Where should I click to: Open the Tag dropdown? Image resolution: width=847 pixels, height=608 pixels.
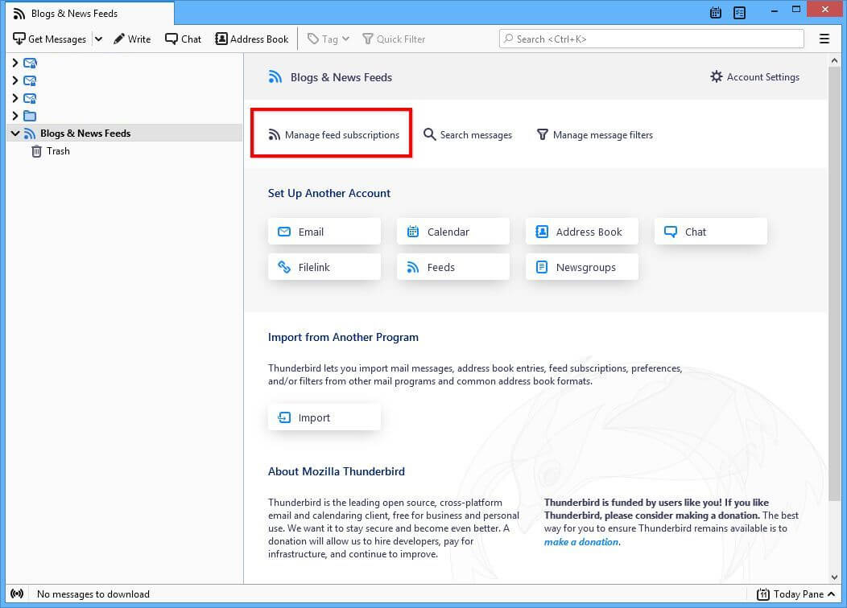pos(328,39)
